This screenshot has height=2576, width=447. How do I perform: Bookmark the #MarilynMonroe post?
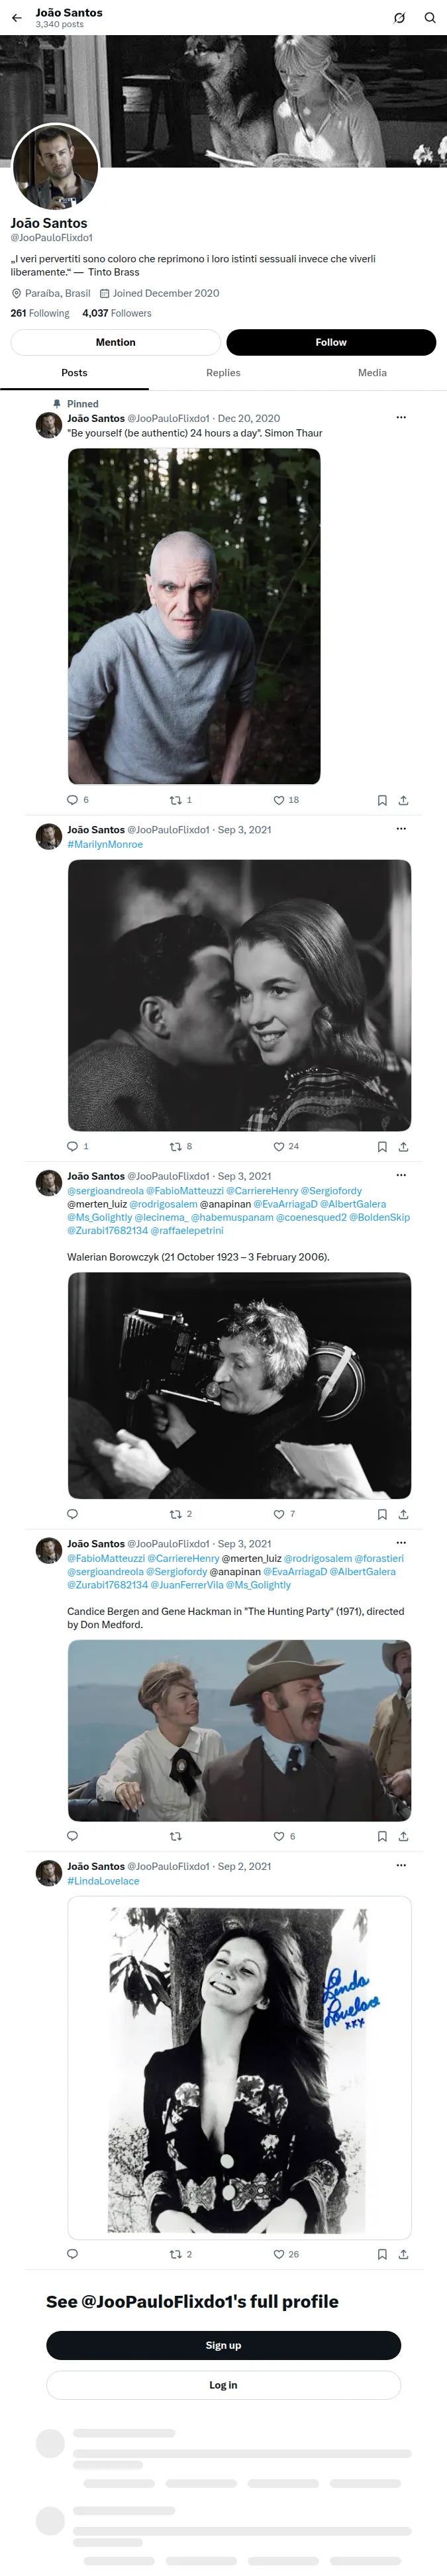coord(382,1146)
